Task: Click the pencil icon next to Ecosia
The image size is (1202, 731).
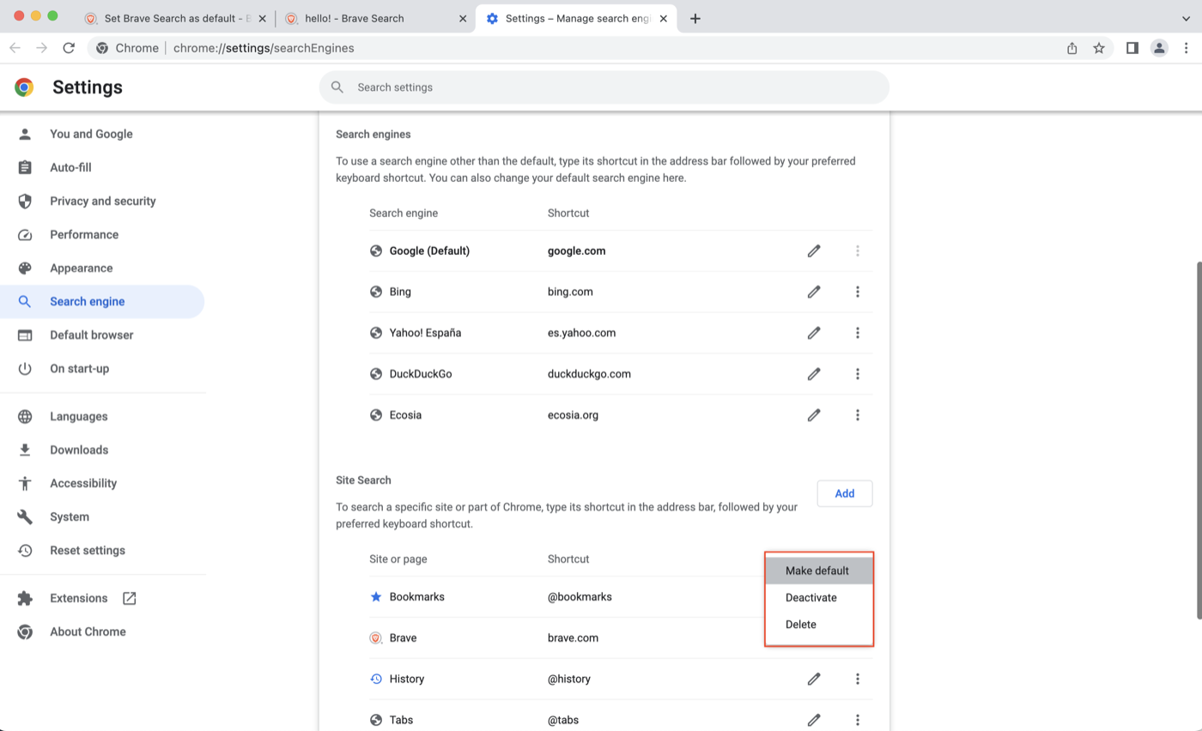Action: pos(813,415)
